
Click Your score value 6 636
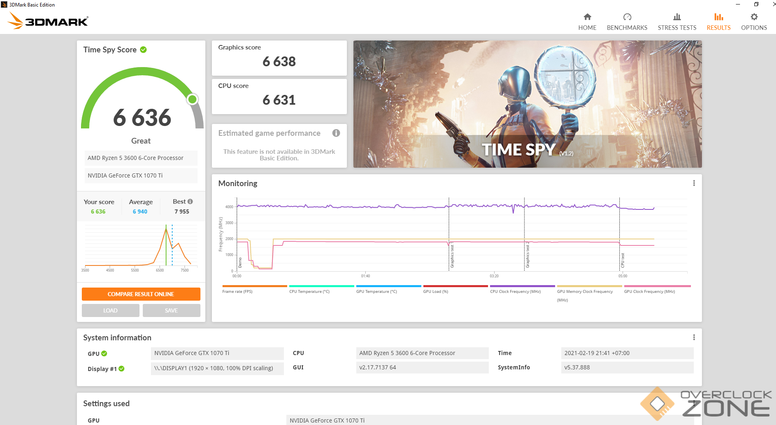click(x=98, y=211)
